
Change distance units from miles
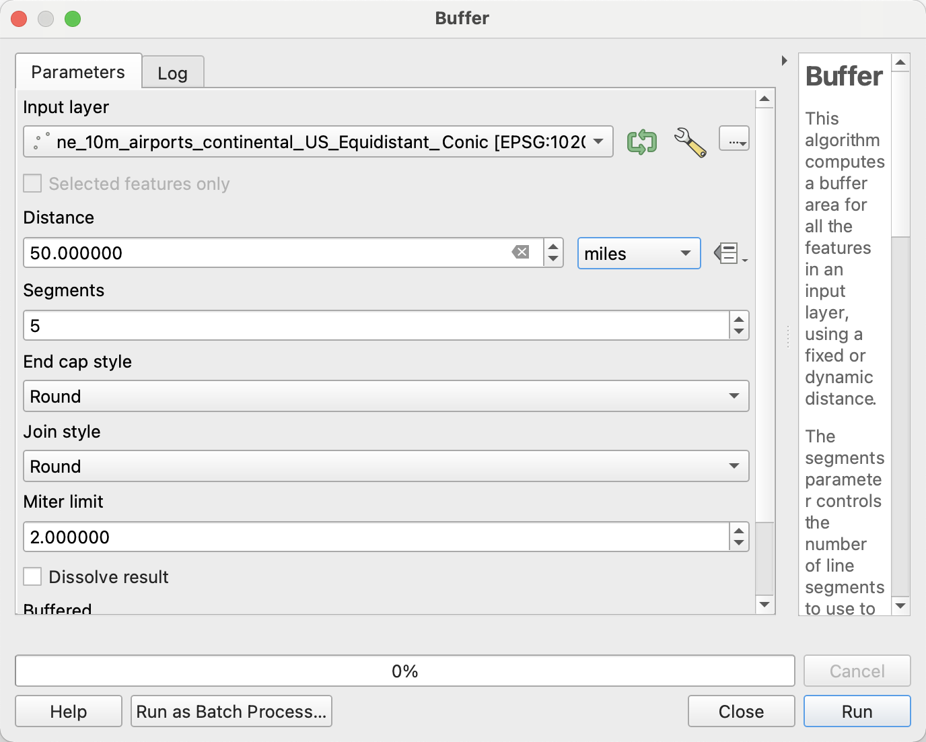click(638, 253)
